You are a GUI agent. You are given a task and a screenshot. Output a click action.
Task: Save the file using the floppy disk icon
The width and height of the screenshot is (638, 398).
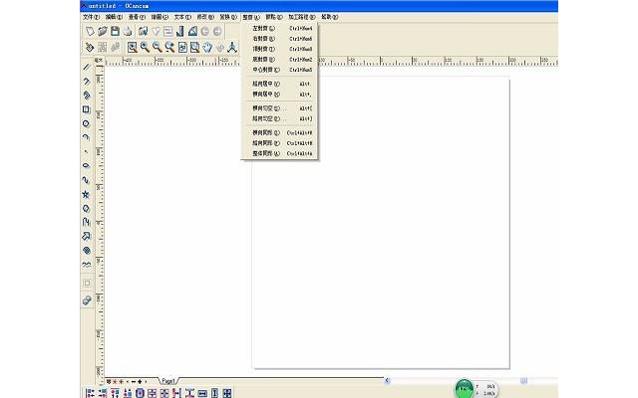(116, 31)
